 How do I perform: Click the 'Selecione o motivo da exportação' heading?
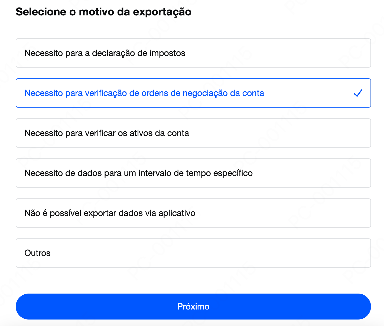(x=103, y=12)
